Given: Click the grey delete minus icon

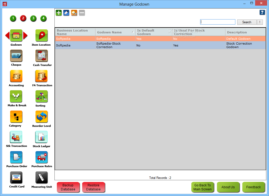Looking at the screenshot, I should tap(82, 13).
